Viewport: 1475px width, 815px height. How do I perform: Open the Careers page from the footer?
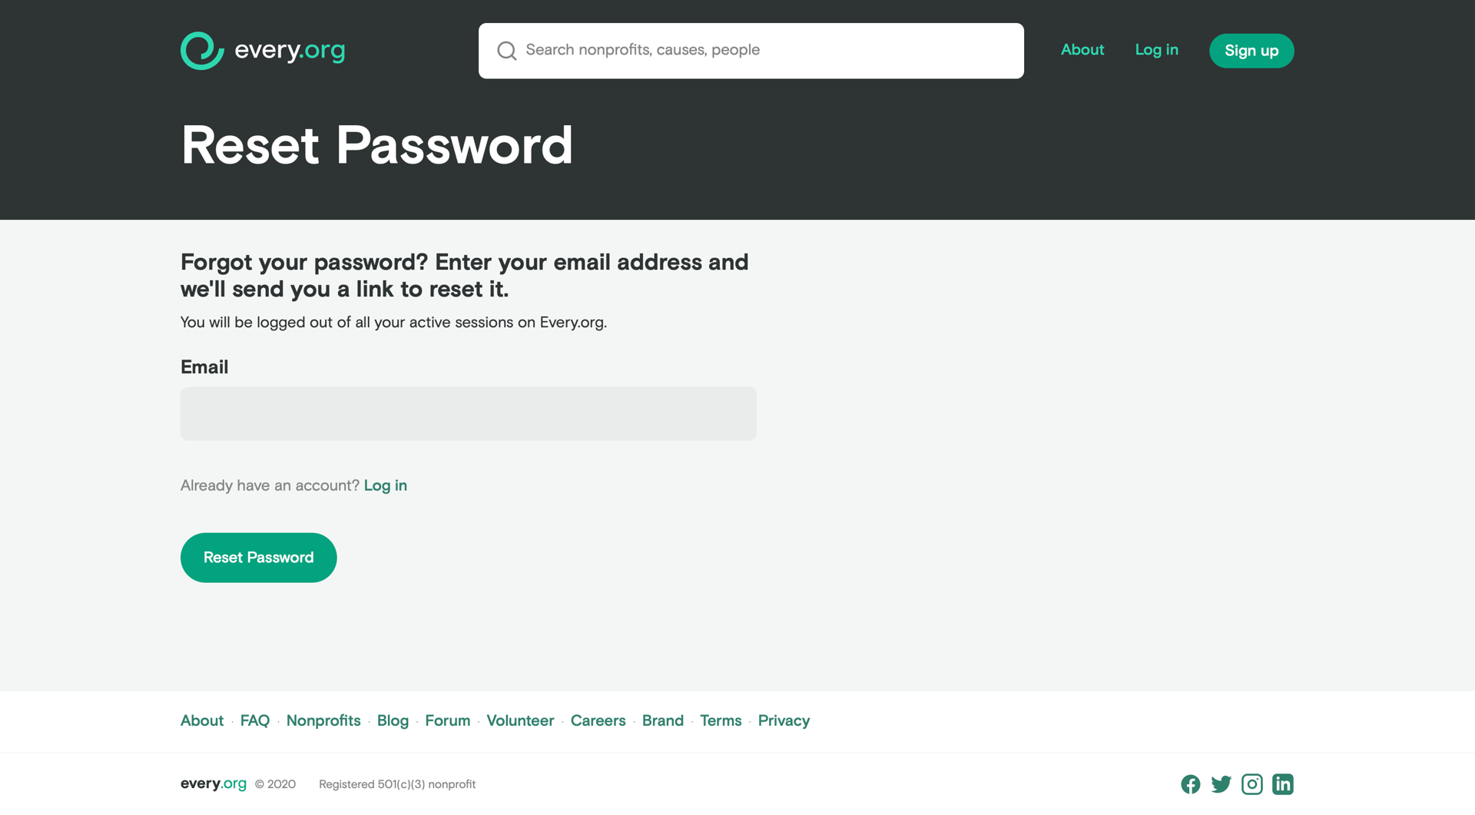pos(598,721)
